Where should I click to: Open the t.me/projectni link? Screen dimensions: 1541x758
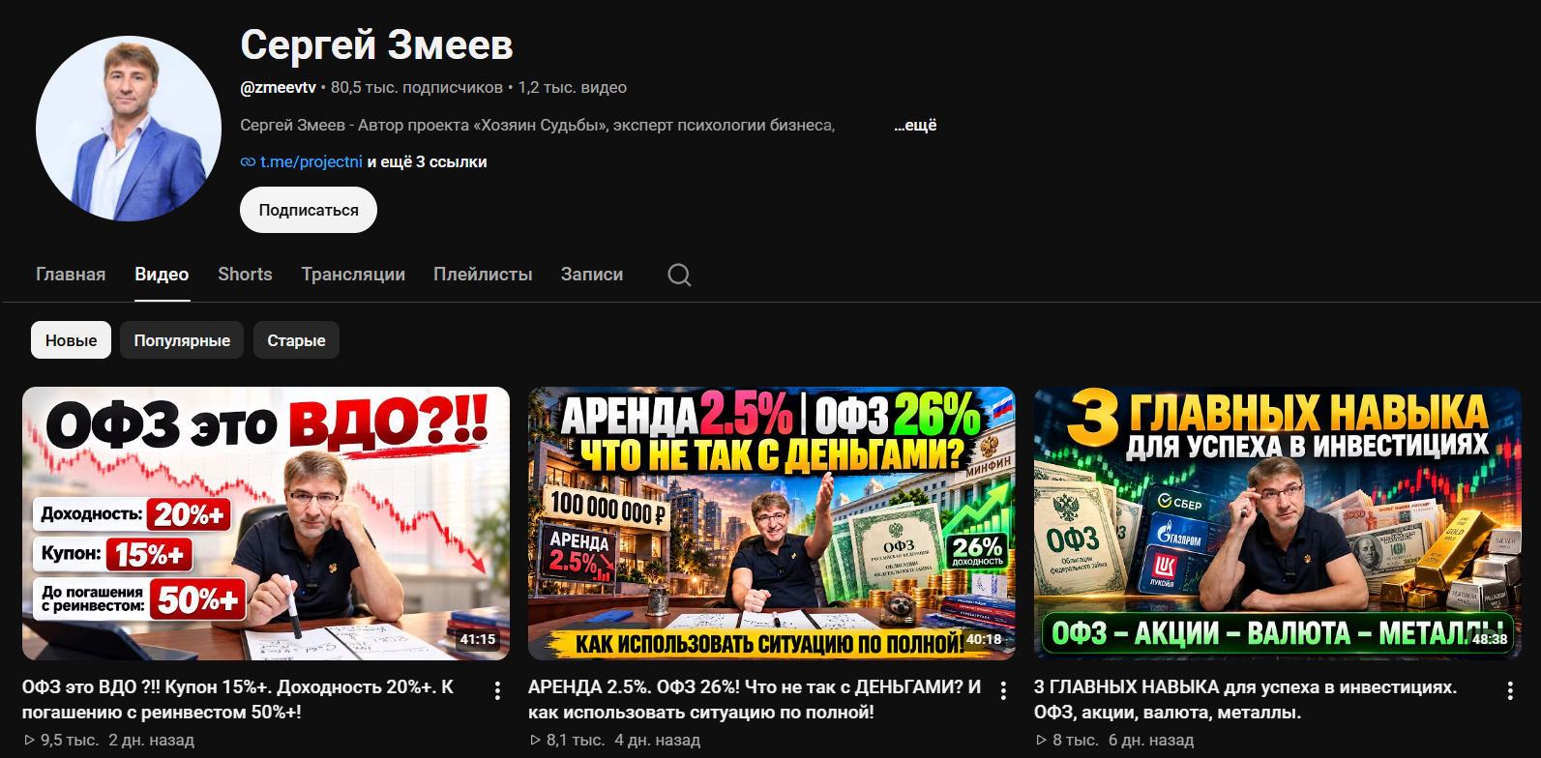[x=311, y=161]
